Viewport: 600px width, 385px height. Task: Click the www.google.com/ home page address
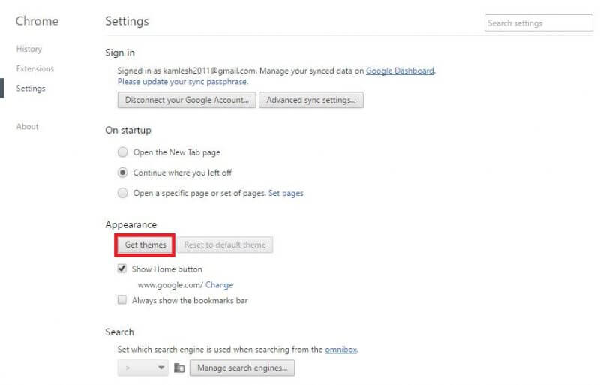[x=170, y=285]
